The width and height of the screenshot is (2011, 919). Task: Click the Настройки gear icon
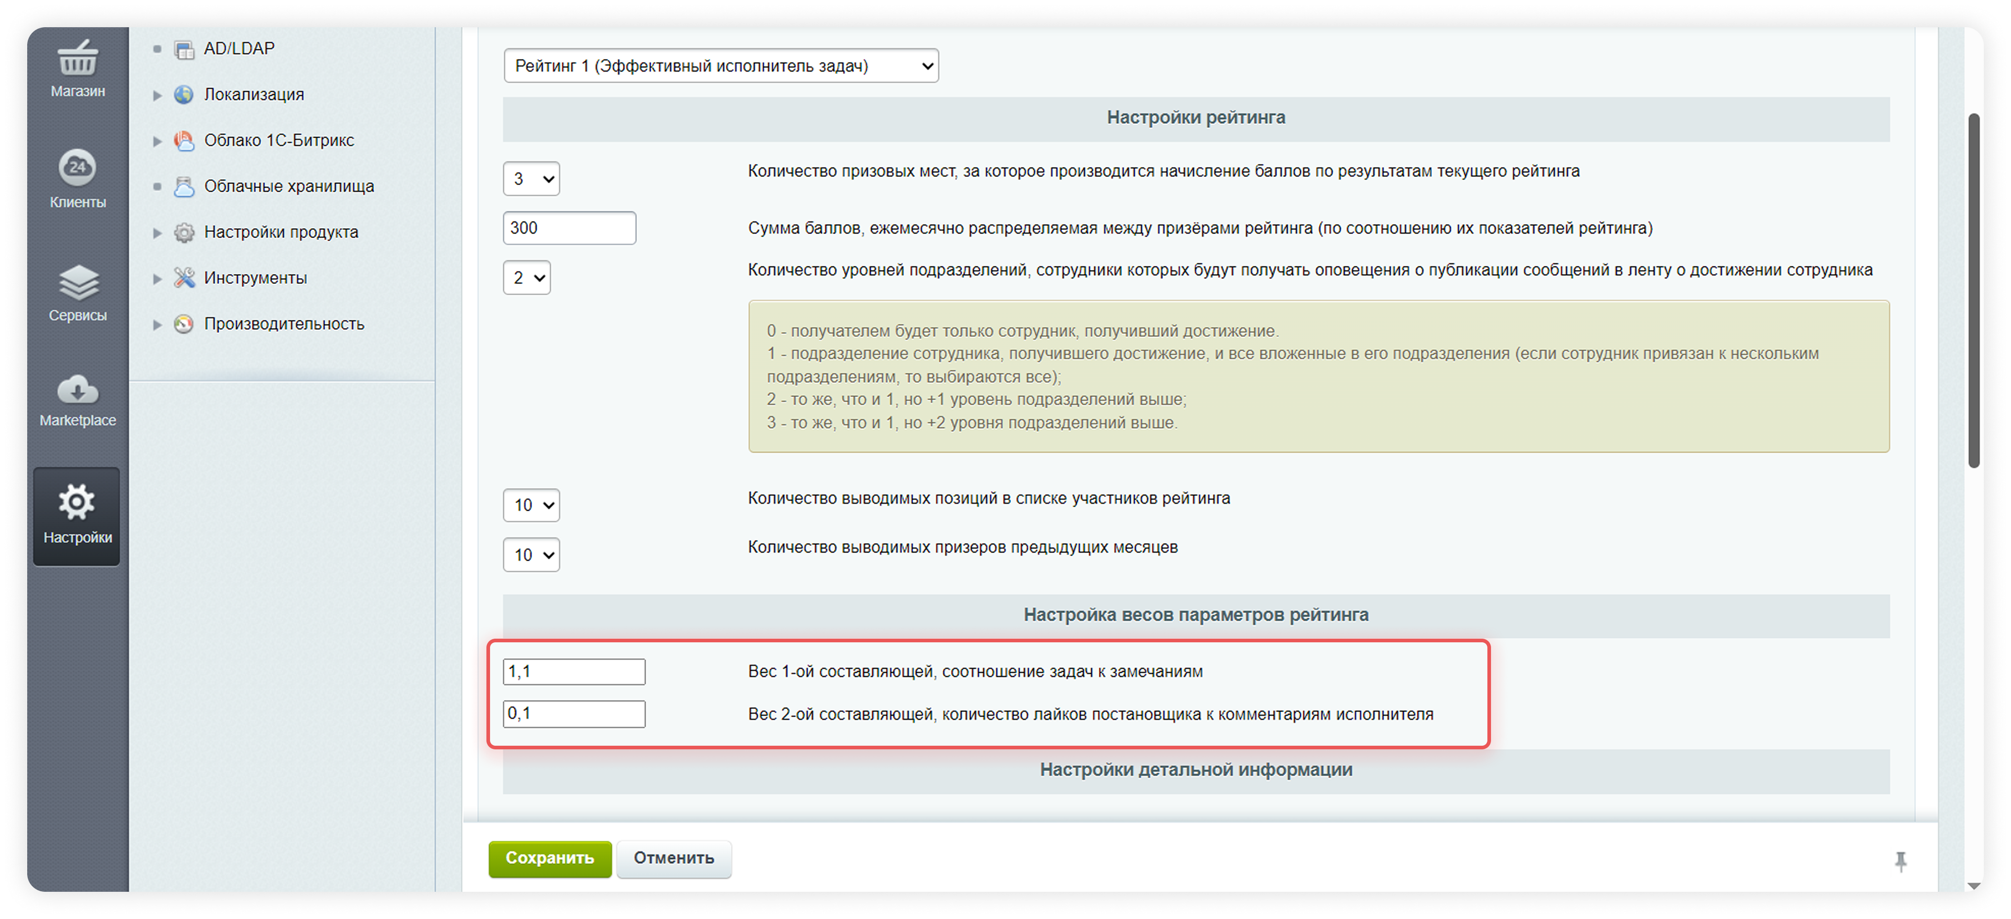click(x=77, y=503)
